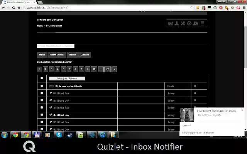Open the folder icon in taskbar
The height and width of the screenshot is (154, 247).
click(113, 135)
